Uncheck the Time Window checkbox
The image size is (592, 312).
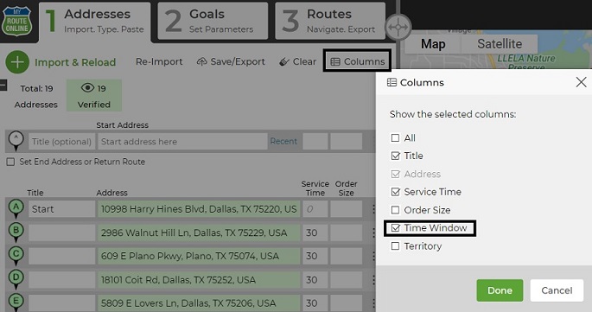coord(395,228)
